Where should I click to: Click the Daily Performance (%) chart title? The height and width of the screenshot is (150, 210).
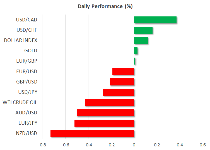(105, 6)
